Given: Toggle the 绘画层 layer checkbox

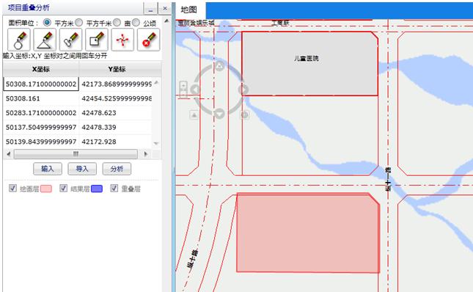Looking at the screenshot, I should coord(12,189).
